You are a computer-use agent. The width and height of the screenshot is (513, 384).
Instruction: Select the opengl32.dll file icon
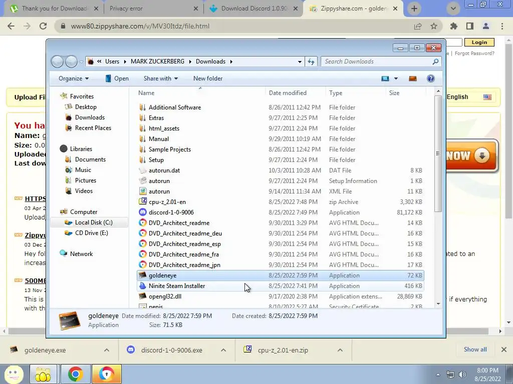tap(142, 296)
